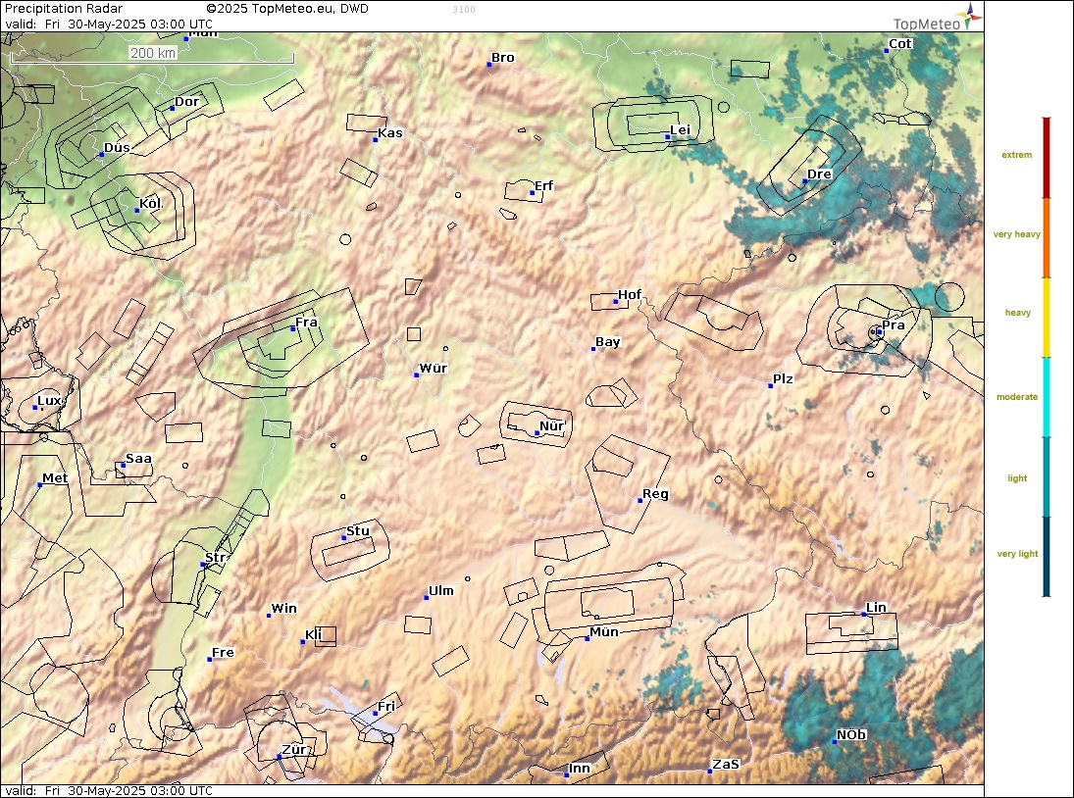
Task: Click the 'extrem' legend label
Action: point(1016,155)
